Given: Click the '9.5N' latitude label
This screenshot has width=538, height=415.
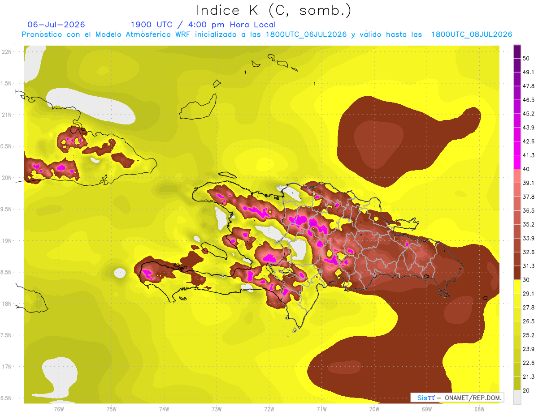Looking at the screenshot, I should 6,210.
